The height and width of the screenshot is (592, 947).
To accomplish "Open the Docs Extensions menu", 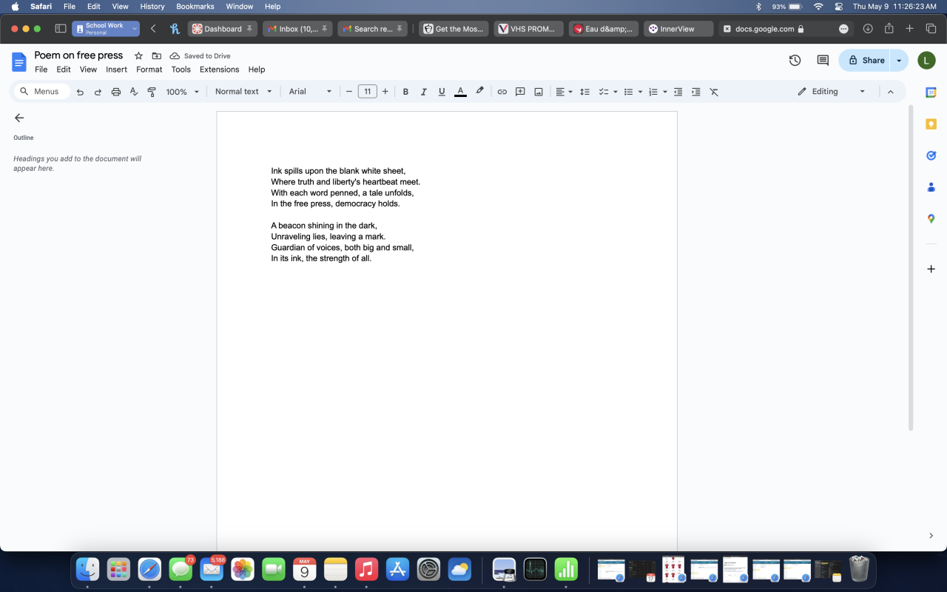I will pos(220,70).
